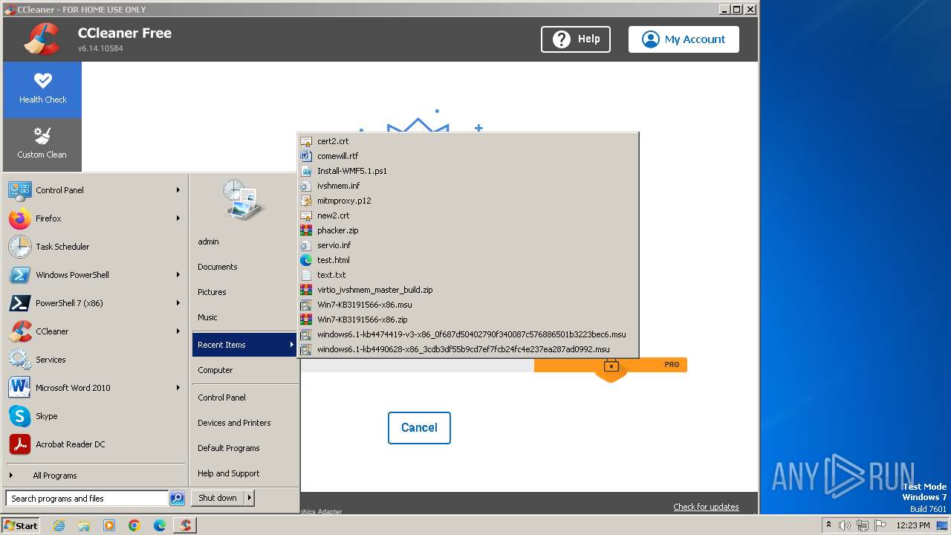Open Music from Start menu

(x=245, y=317)
